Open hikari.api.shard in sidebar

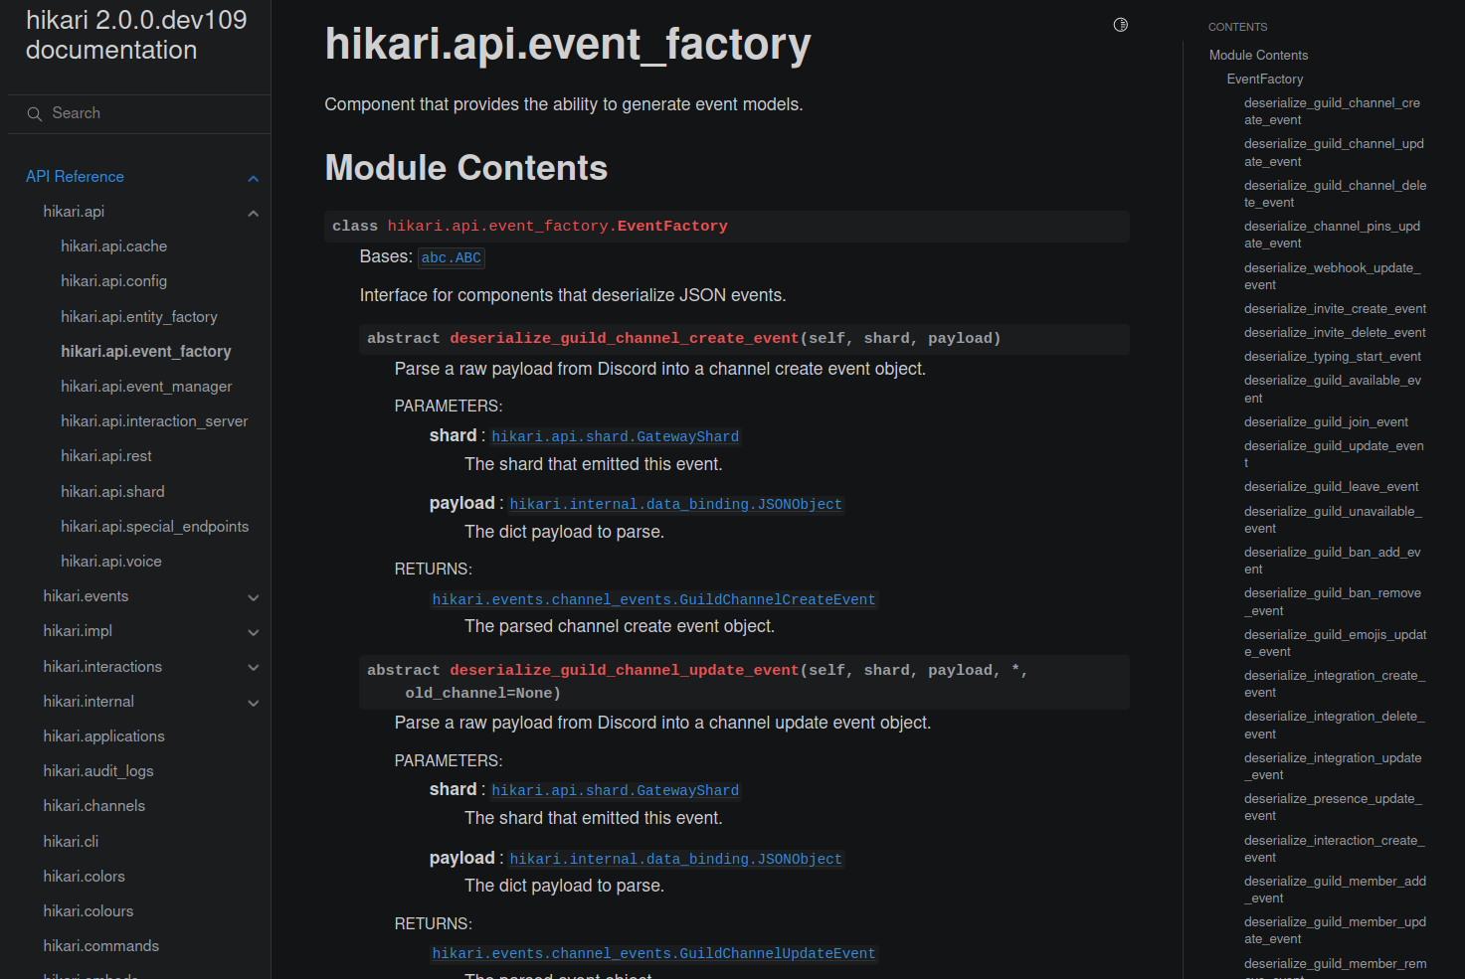[x=112, y=492]
